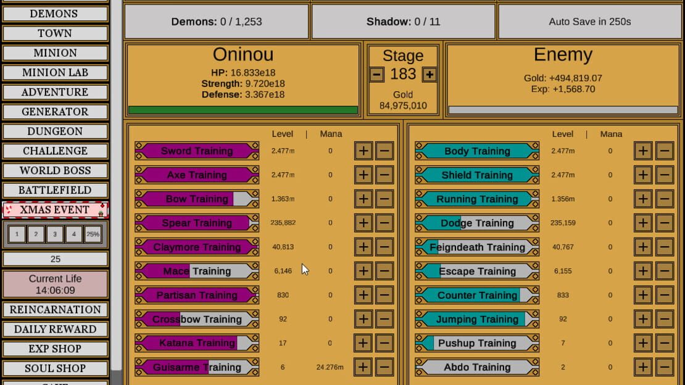This screenshot has height=385, width=685.
Task: Add mana to Running Training
Action: pos(643,199)
